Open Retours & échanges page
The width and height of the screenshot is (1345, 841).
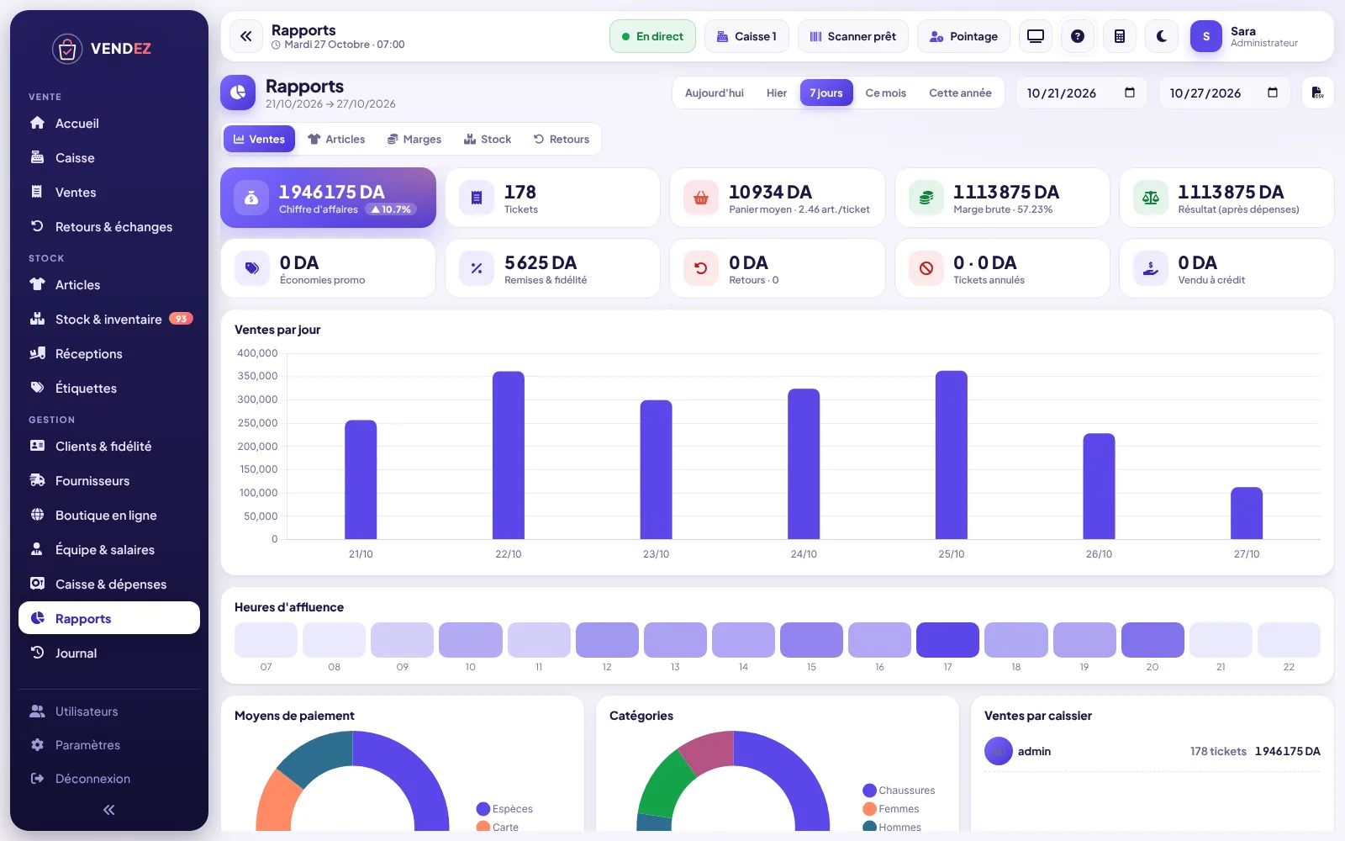point(109,227)
